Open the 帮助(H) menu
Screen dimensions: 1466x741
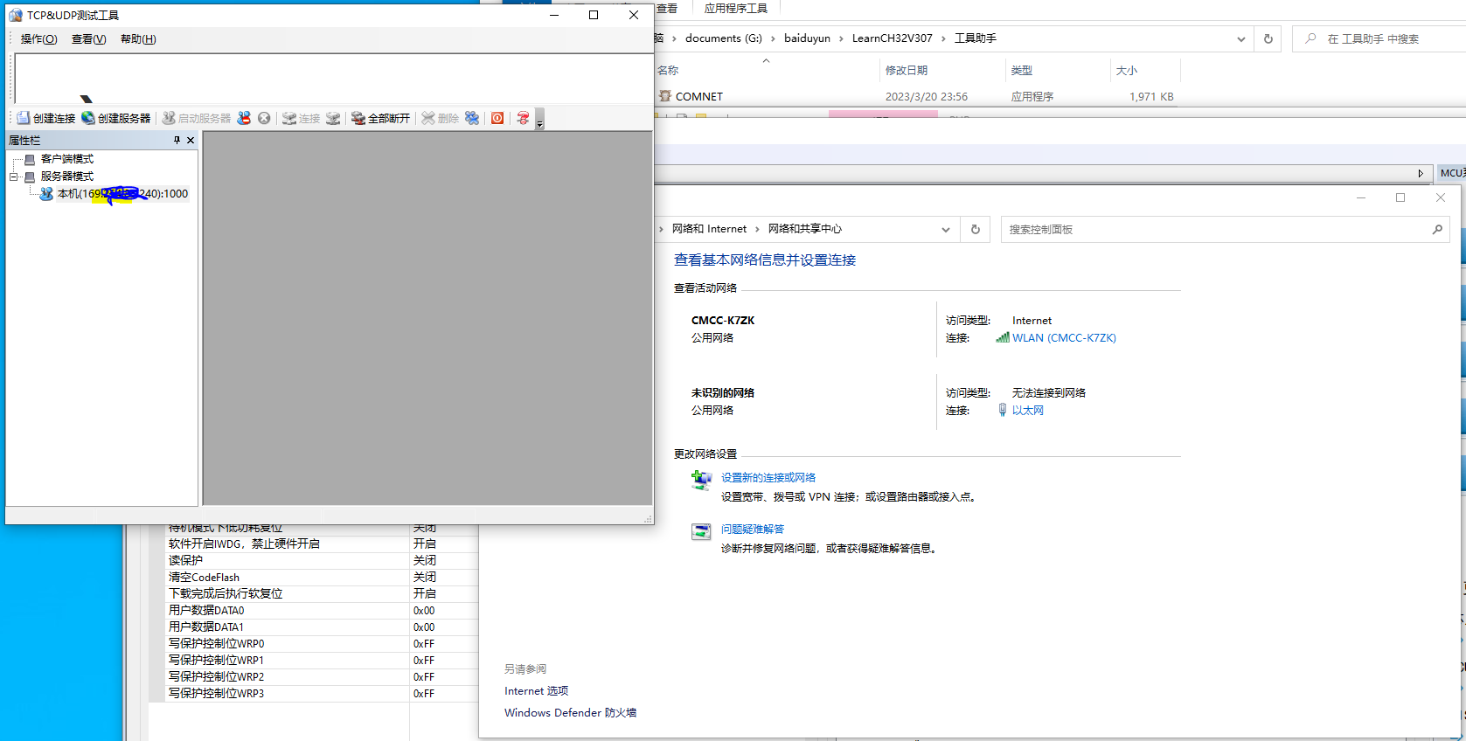pos(138,39)
